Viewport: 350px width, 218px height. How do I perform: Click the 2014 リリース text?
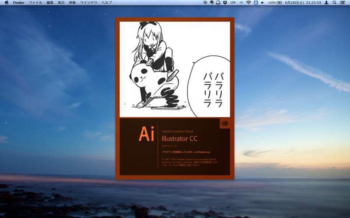(169, 146)
